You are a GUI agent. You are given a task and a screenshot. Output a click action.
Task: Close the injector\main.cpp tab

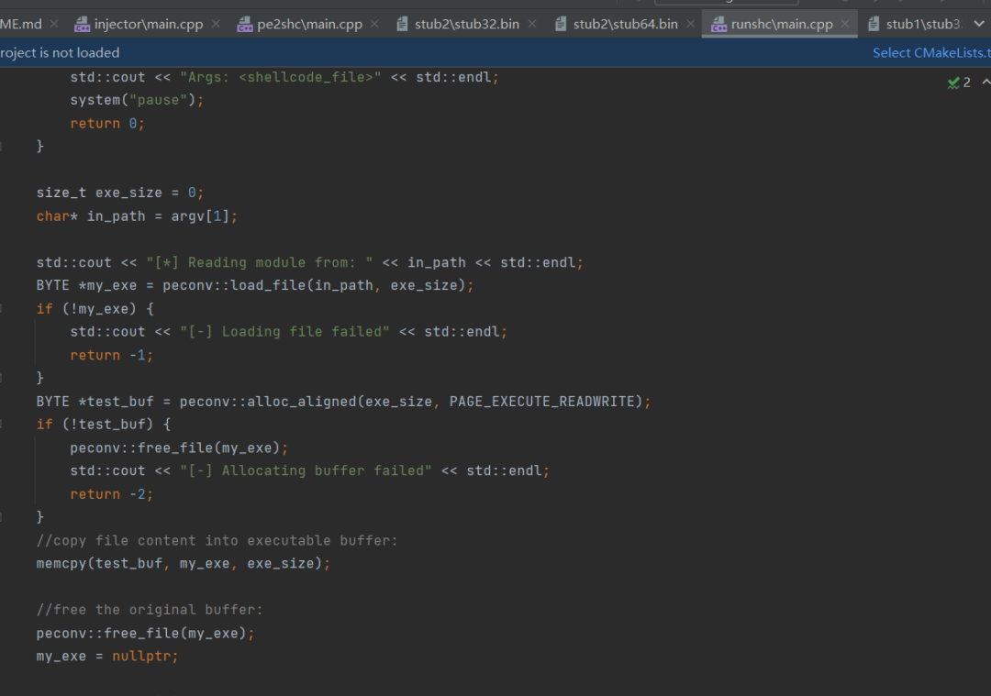tap(217, 24)
